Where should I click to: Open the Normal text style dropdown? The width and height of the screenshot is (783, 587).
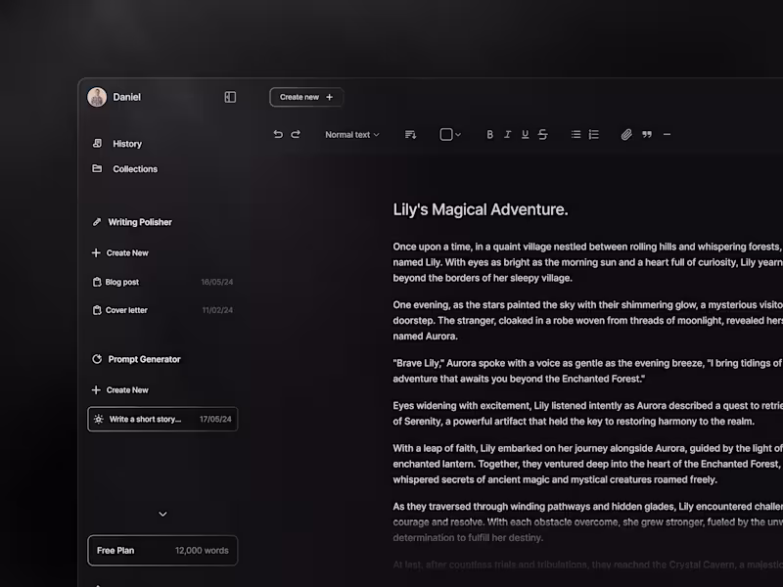pos(350,134)
